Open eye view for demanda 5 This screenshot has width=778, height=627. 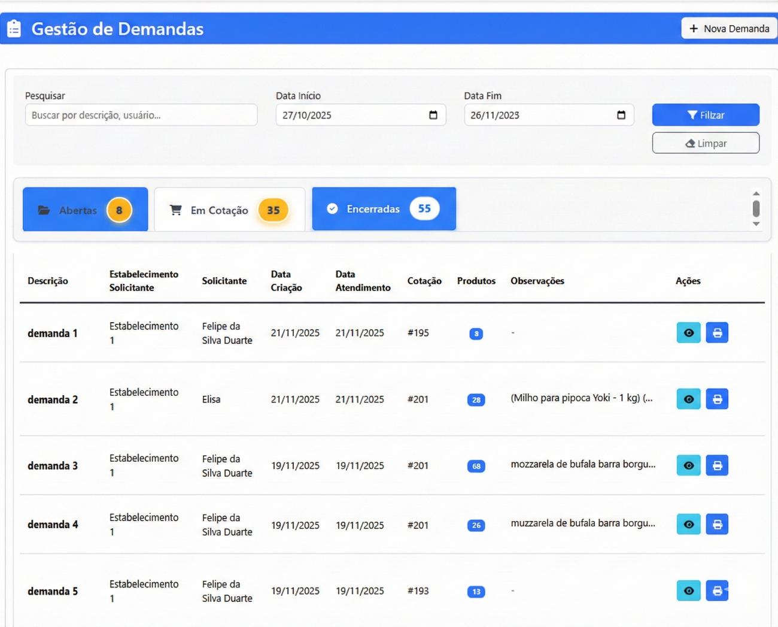pos(688,591)
